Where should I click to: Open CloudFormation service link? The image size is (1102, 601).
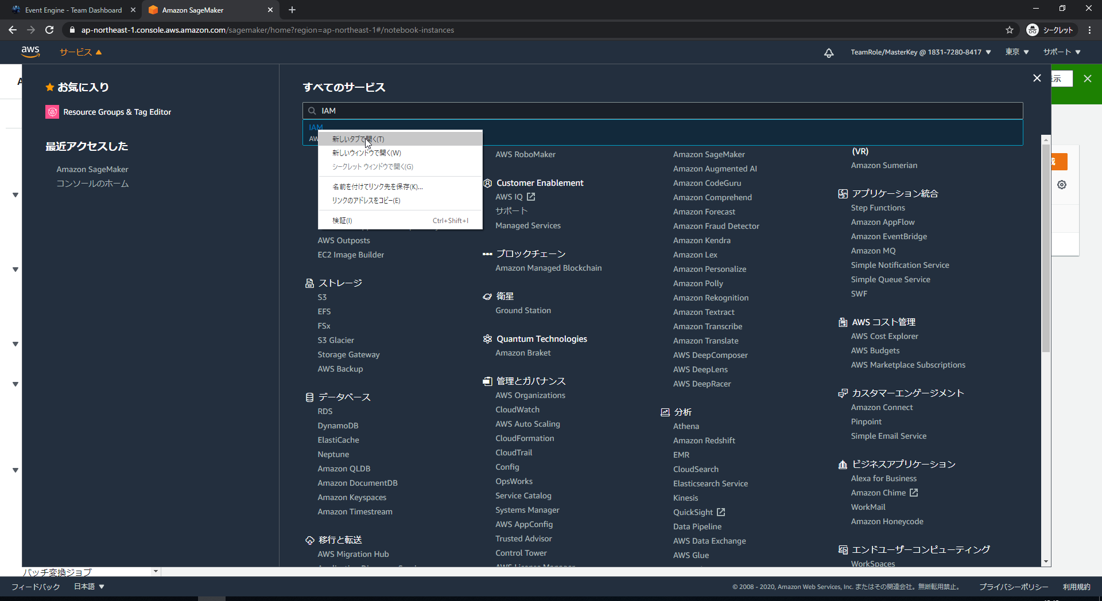[525, 438]
